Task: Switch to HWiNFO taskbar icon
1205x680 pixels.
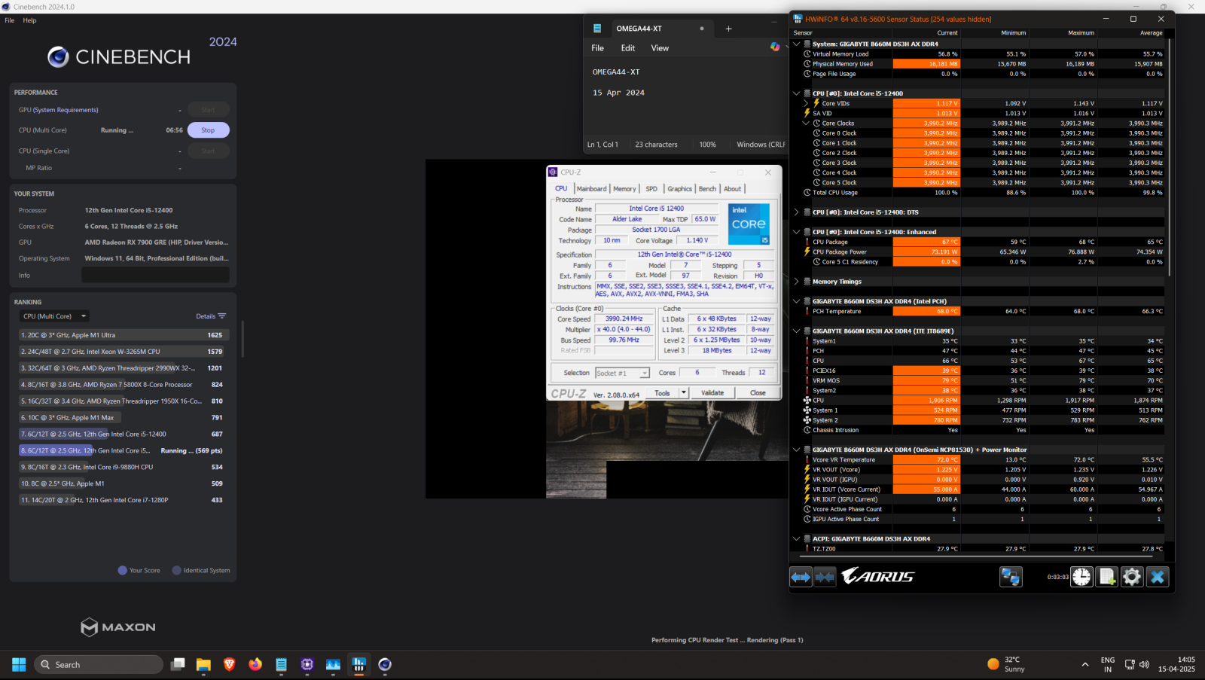Action: pos(358,664)
